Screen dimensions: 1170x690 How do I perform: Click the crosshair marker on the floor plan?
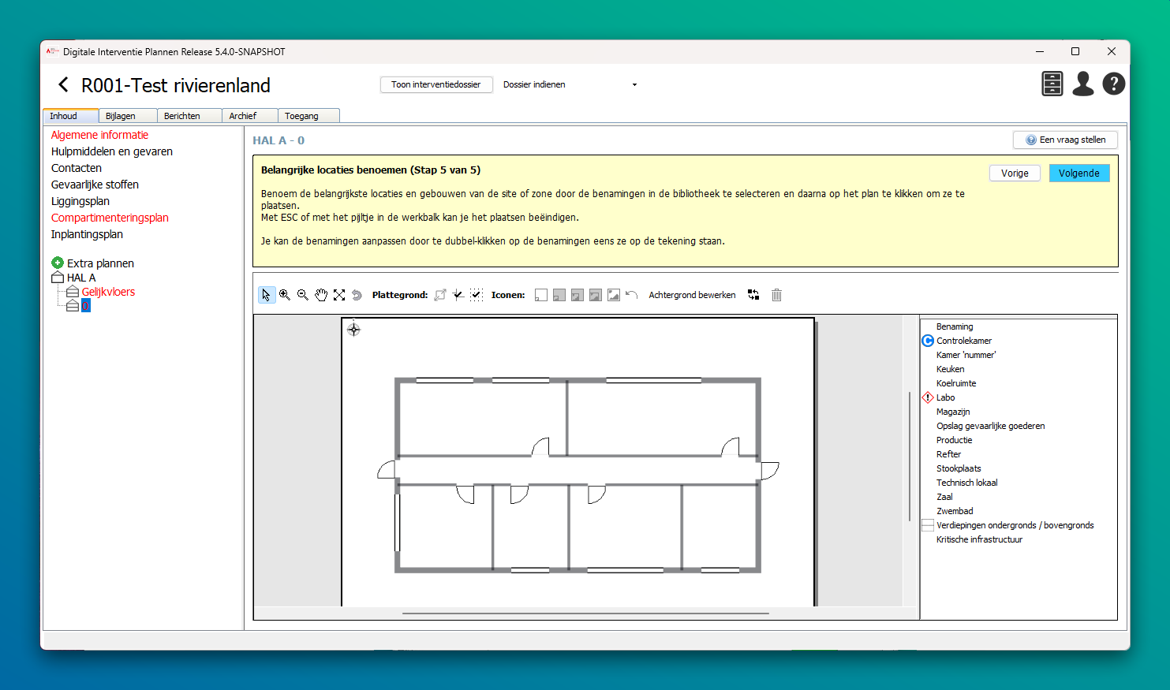(353, 330)
